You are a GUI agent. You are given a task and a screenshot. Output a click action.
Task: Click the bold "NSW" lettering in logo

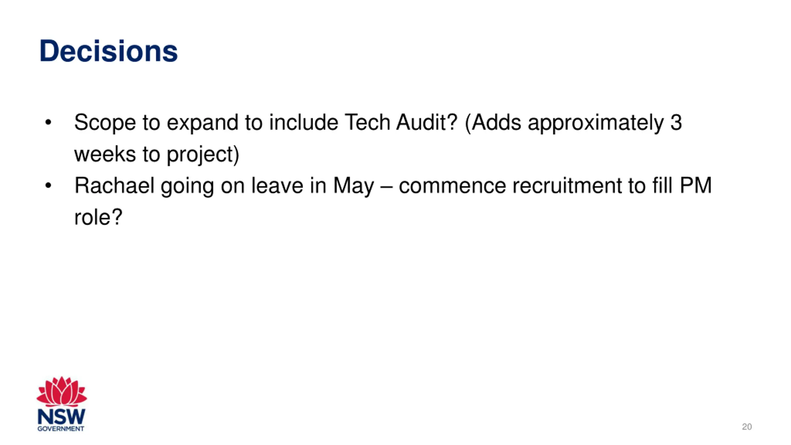[61, 417]
